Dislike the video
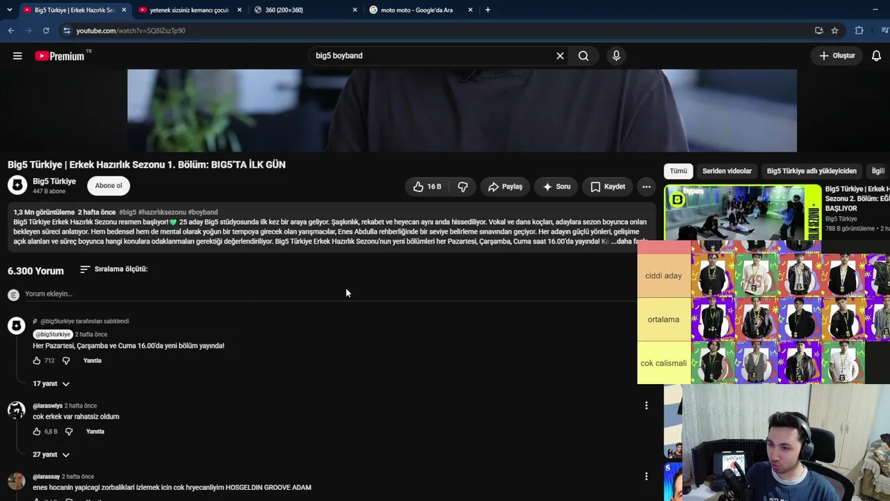Image resolution: width=890 pixels, height=501 pixels. tap(462, 186)
